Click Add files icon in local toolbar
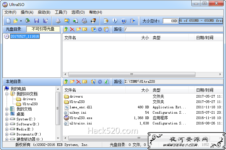This screenshot has width=226, height=150. pos(93,82)
